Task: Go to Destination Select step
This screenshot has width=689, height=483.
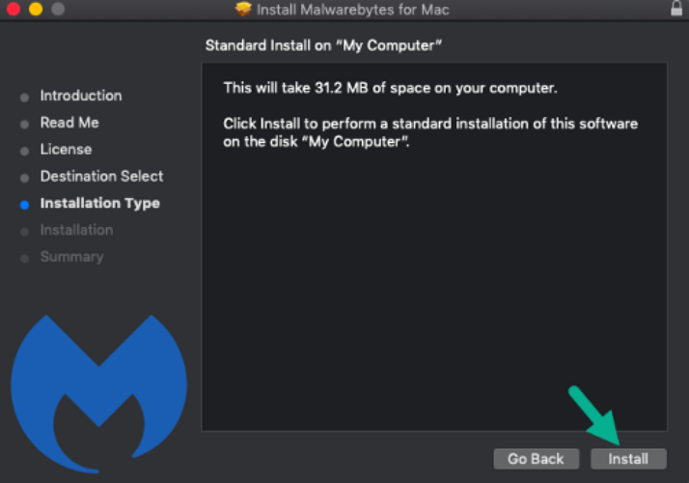Action: coord(101,176)
